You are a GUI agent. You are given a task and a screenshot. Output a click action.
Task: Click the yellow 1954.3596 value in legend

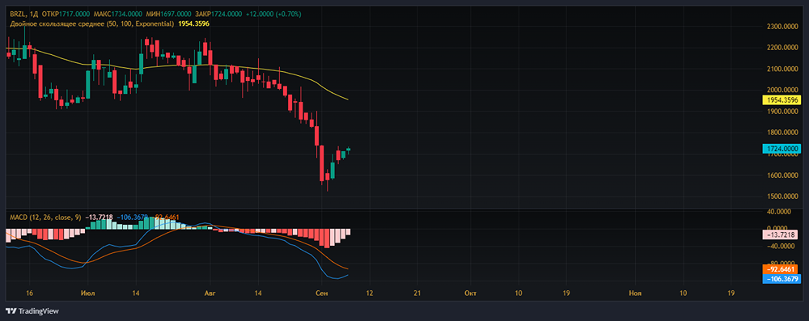point(193,23)
